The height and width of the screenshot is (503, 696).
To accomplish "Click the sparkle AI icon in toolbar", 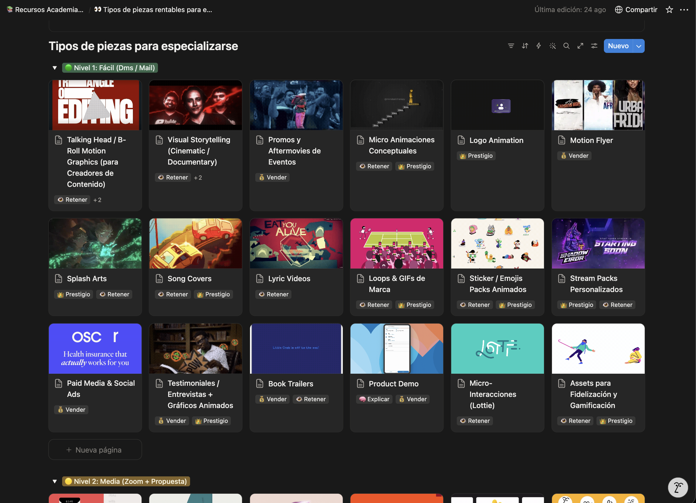I will point(552,46).
